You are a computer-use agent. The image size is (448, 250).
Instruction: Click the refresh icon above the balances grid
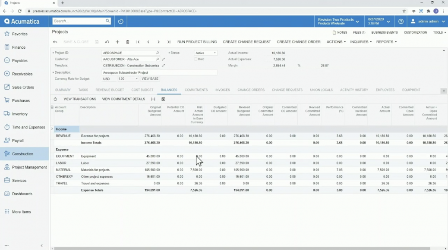(55, 99)
